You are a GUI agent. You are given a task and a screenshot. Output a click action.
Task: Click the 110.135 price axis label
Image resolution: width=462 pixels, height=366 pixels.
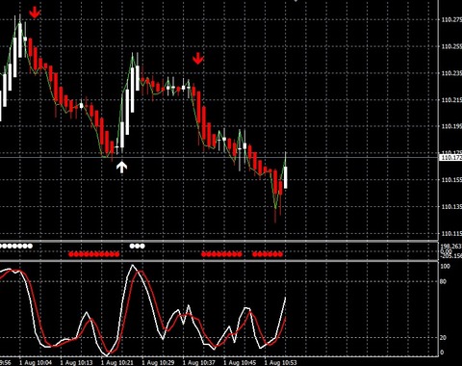point(451,206)
